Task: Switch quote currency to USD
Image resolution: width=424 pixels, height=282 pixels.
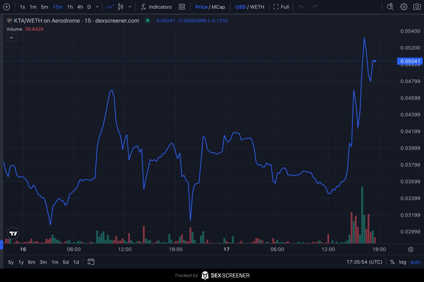Action: click(240, 7)
